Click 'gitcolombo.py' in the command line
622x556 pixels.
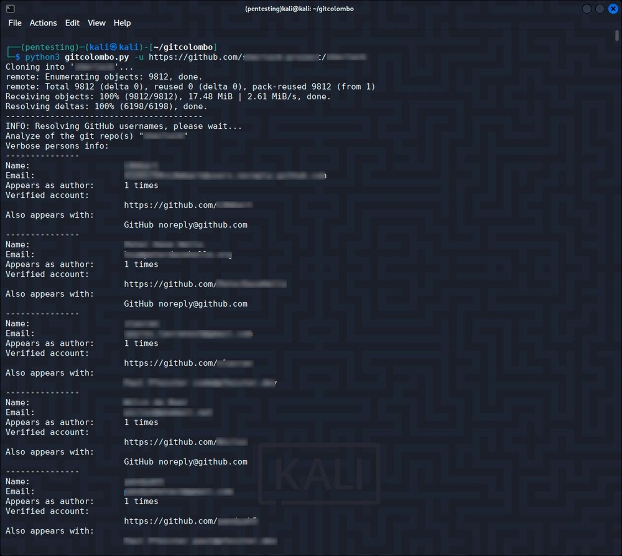[97, 57]
